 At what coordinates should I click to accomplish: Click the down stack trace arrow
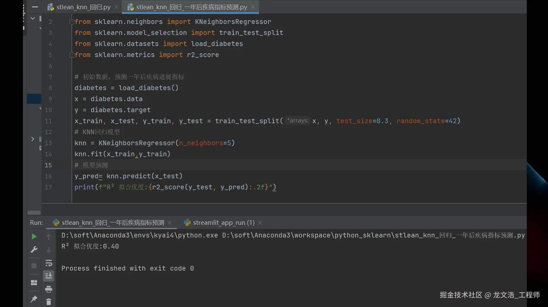[49, 250]
